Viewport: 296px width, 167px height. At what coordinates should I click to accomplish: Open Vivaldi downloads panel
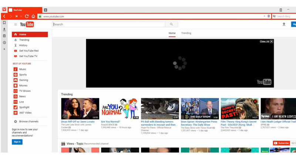click(x=4, y=29)
